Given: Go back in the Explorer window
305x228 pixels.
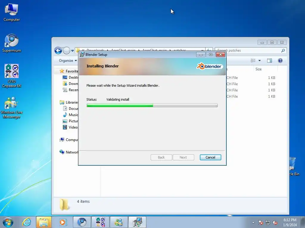Looking at the screenshot, I should [x=58, y=50].
